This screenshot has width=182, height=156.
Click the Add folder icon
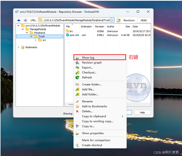click(x=77, y=94)
